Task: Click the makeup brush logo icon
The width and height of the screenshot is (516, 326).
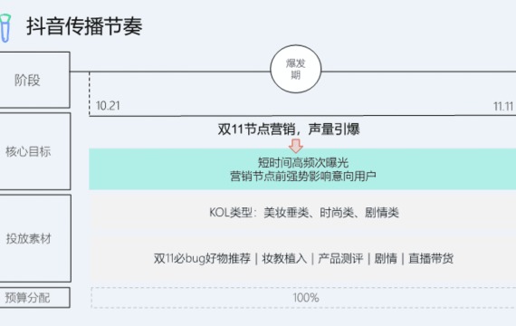Action: coord(5,28)
